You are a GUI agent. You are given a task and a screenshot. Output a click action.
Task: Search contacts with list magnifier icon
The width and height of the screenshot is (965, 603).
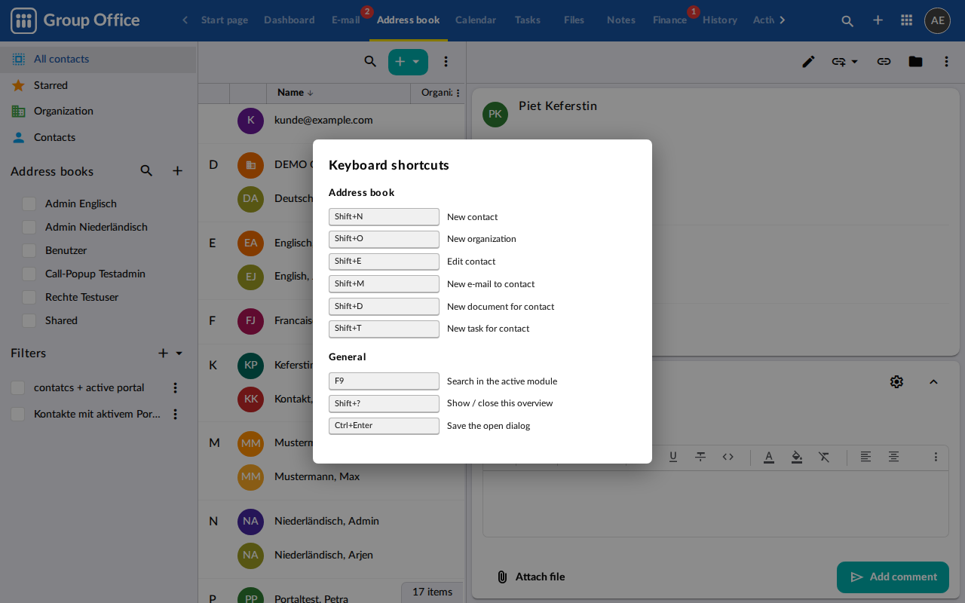[x=370, y=62]
